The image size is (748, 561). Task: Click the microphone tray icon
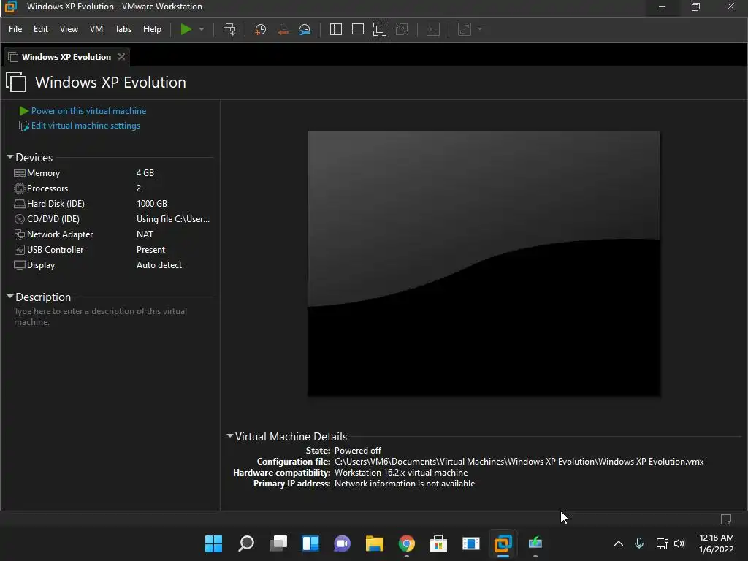[x=639, y=543]
